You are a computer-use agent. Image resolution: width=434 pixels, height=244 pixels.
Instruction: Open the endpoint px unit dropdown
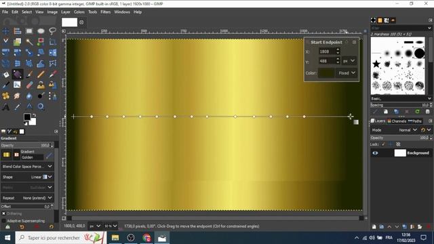click(x=349, y=61)
